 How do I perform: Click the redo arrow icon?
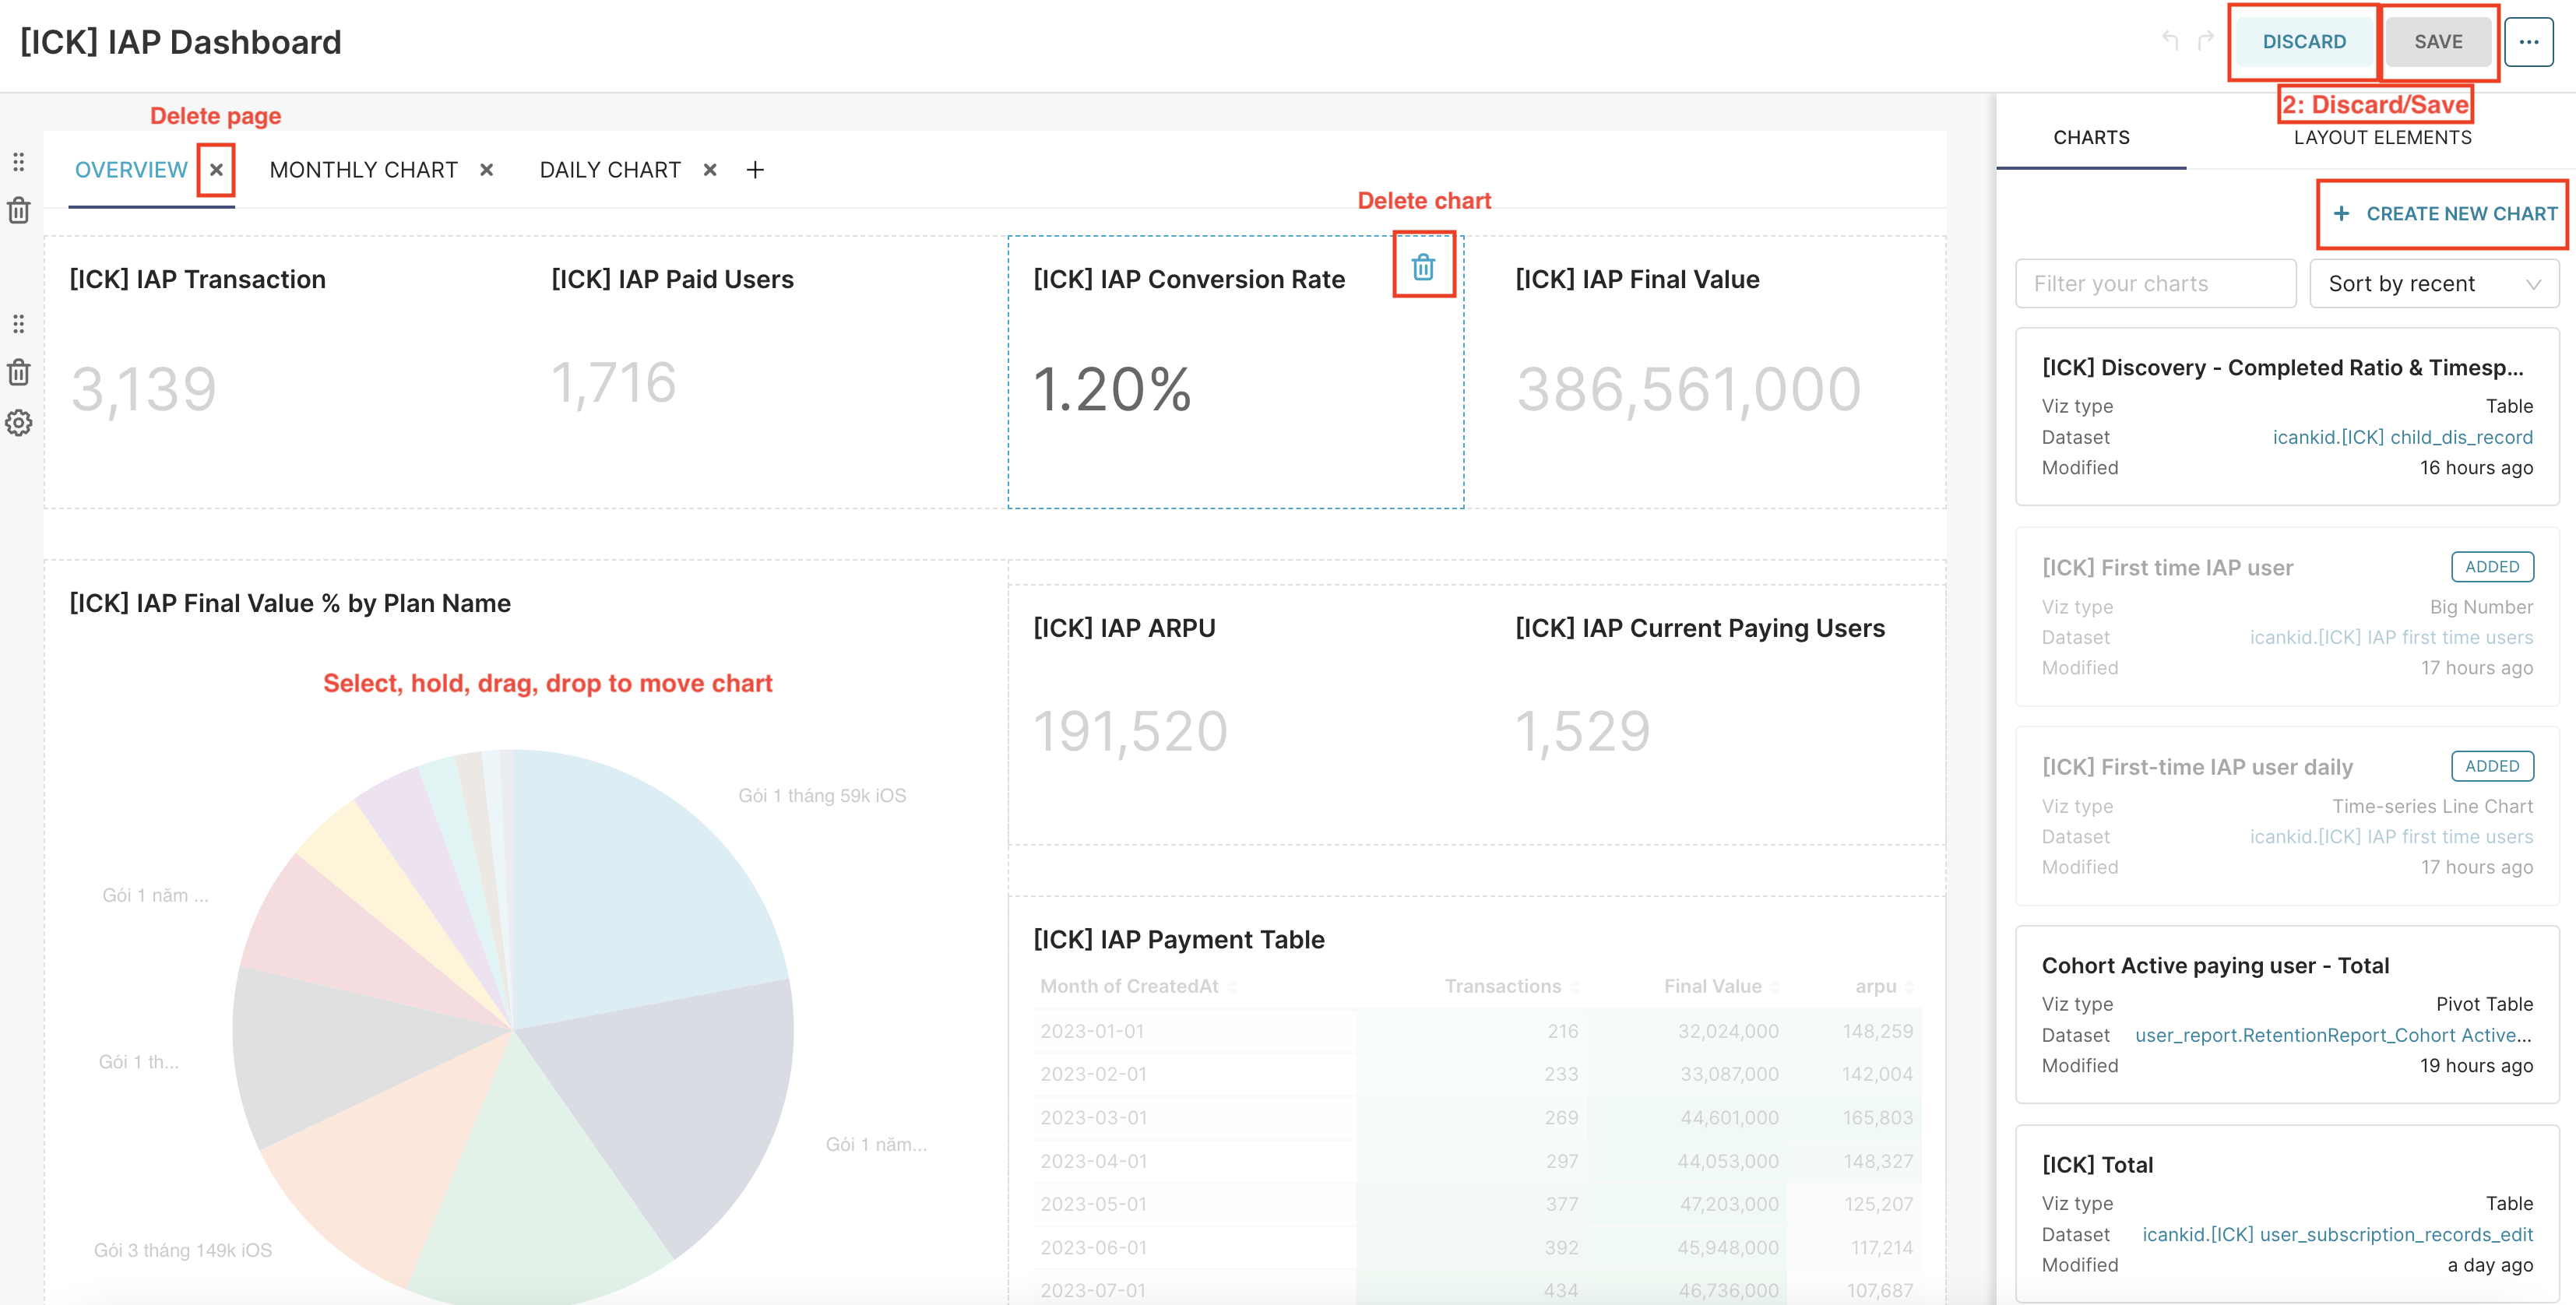(x=2205, y=41)
